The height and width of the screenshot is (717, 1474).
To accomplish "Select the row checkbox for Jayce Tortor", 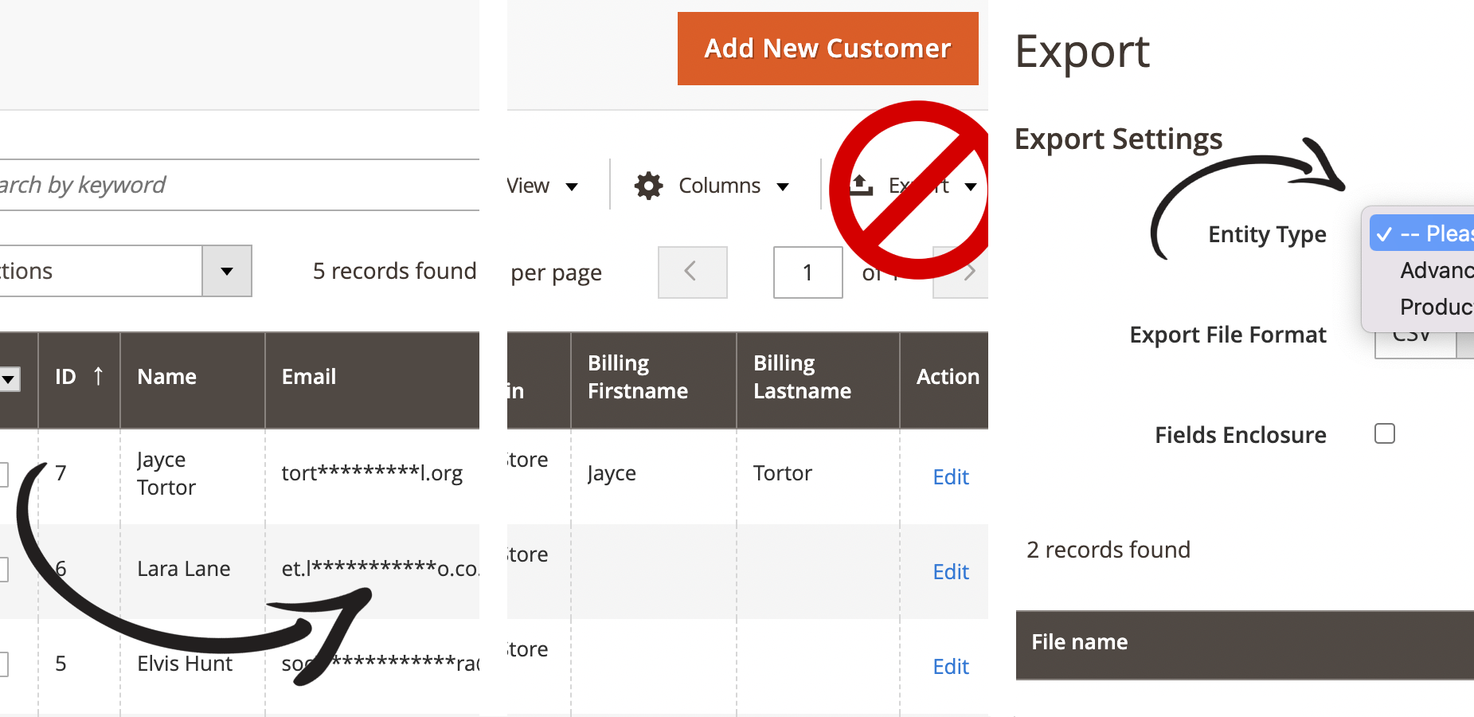I will pos(3,474).
